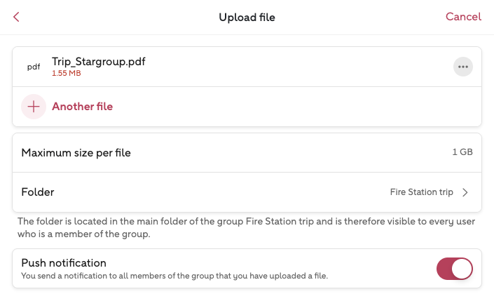Expand the Folder row chevron arrow
Image resolution: width=494 pixels, height=301 pixels.
point(465,192)
